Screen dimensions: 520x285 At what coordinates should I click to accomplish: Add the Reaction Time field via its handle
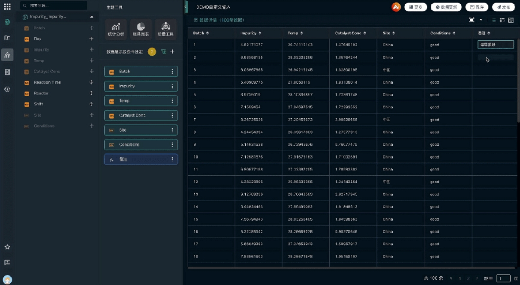pos(91,82)
